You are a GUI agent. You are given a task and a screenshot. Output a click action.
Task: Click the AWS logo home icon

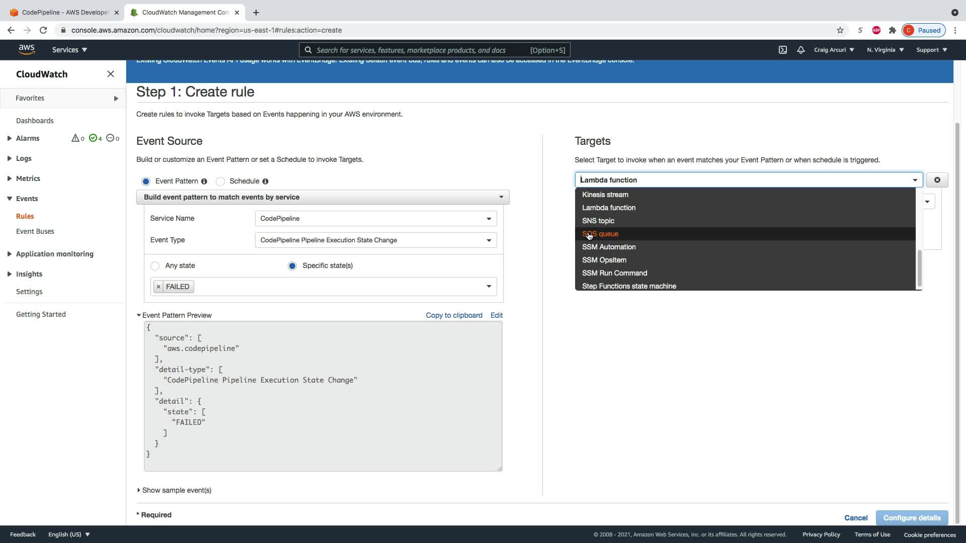coord(27,49)
